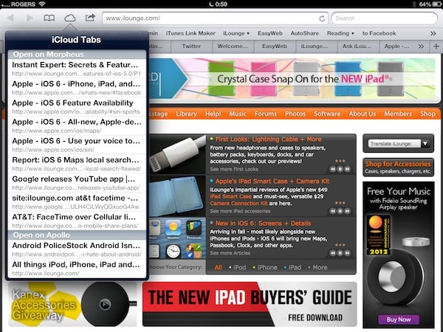Add a new tab with plus icon
The image size is (443, 332).
tap(436, 46)
